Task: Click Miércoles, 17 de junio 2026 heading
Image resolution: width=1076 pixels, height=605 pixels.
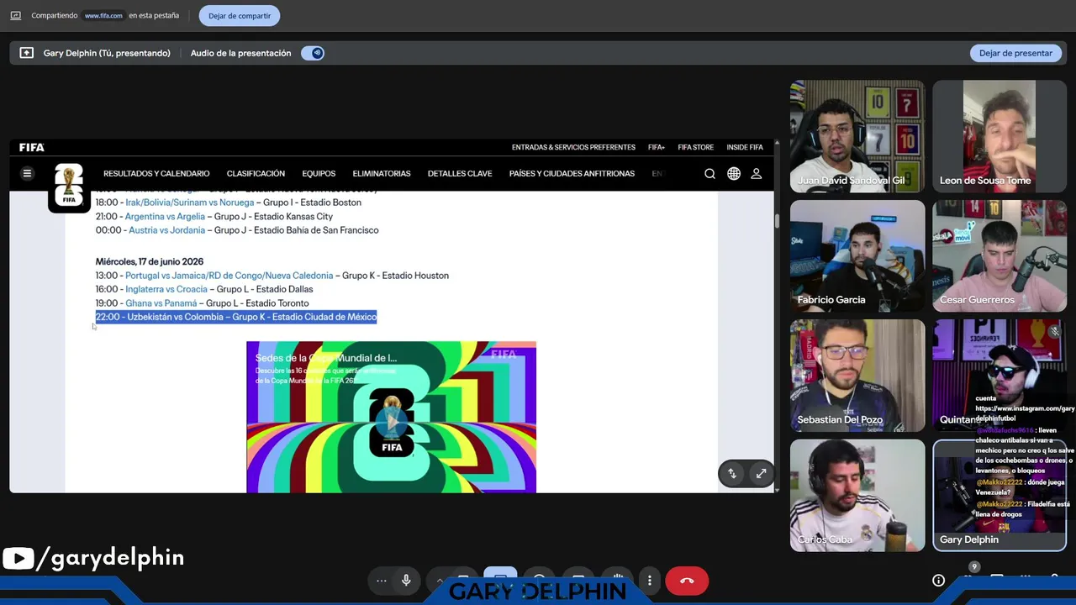Action: click(x=150, y=261)
